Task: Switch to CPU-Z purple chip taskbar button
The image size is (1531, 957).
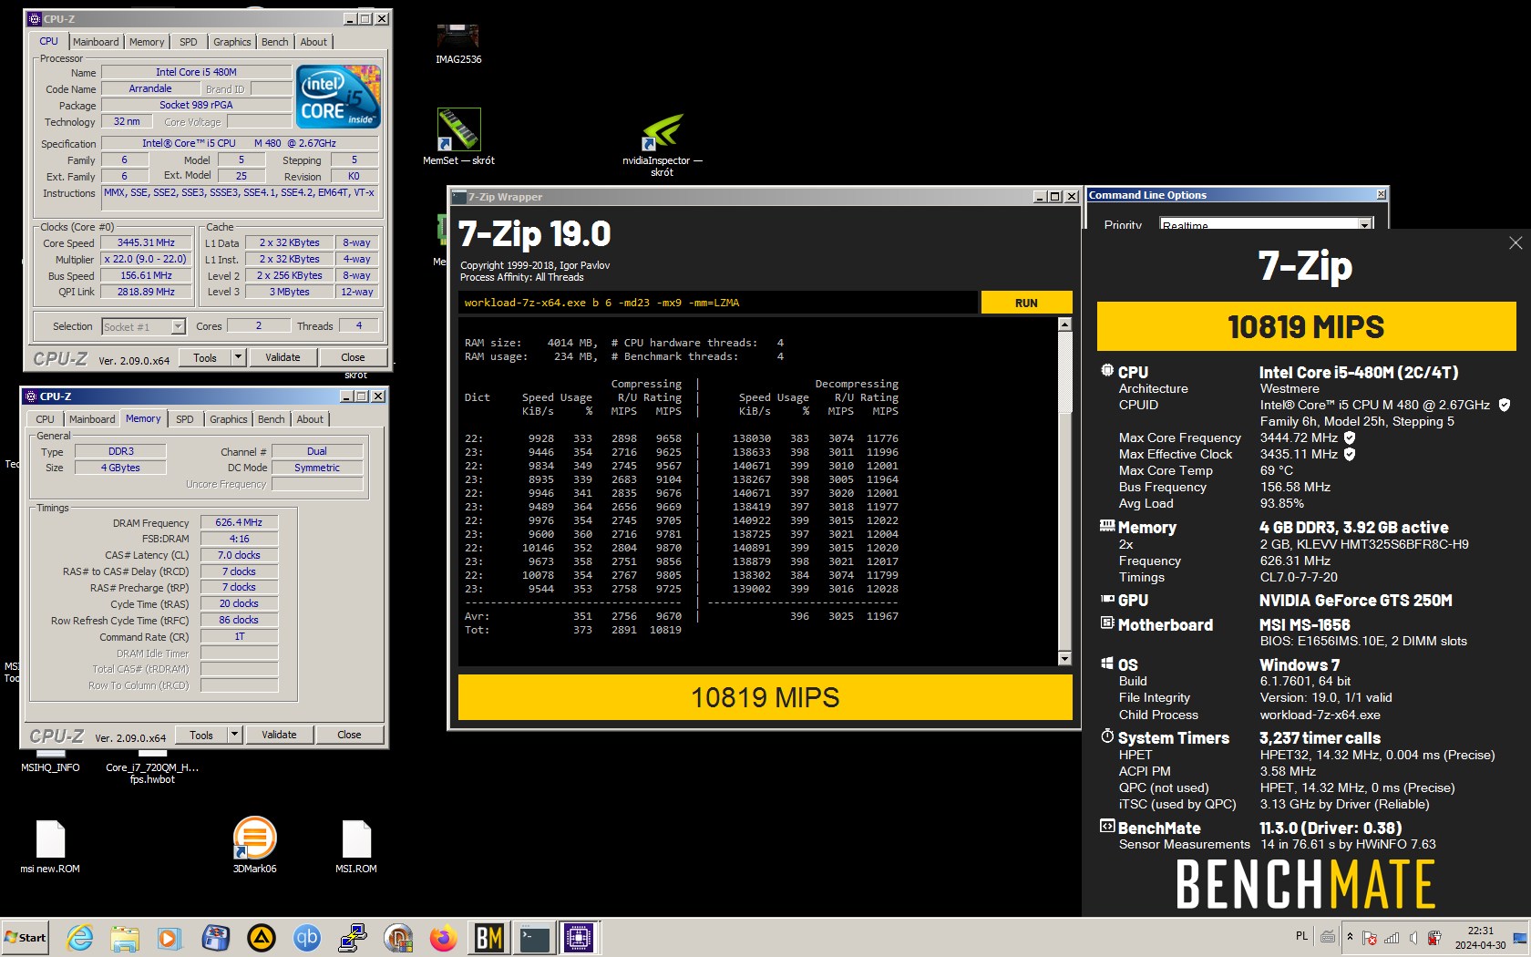Action: tap(579, 937)
